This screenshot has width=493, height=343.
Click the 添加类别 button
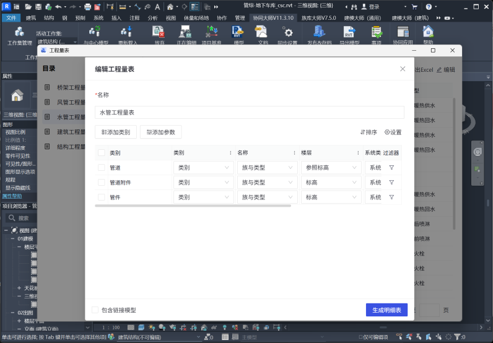[x=116, y=132]
